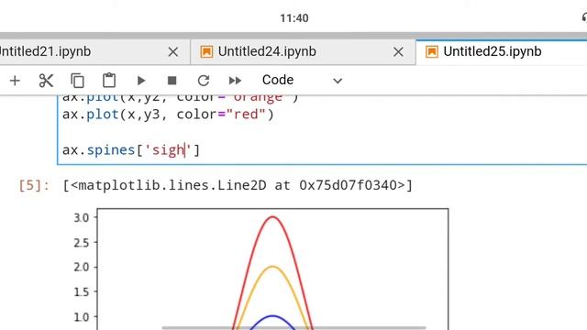Interrupt the kernel with stop icon
This screenshot has width=587, height=330.
point(172,81)
